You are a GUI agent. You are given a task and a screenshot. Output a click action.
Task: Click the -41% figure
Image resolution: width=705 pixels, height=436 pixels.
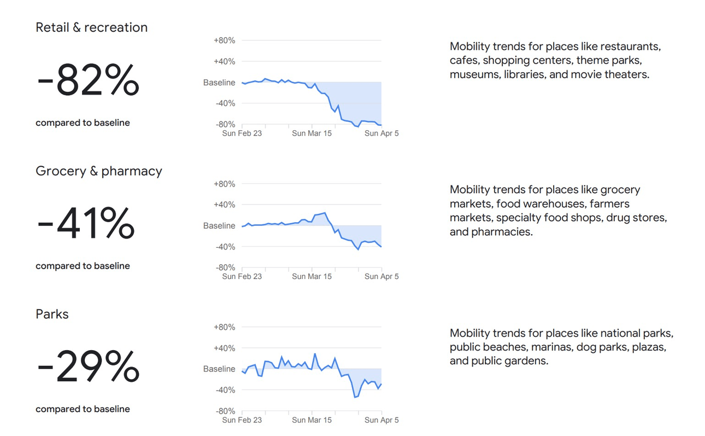tap(86, 223)
